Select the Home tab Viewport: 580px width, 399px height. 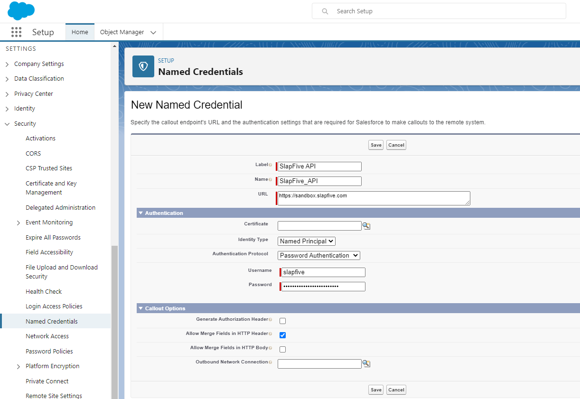pyautogui.click(x=80, y=32)
